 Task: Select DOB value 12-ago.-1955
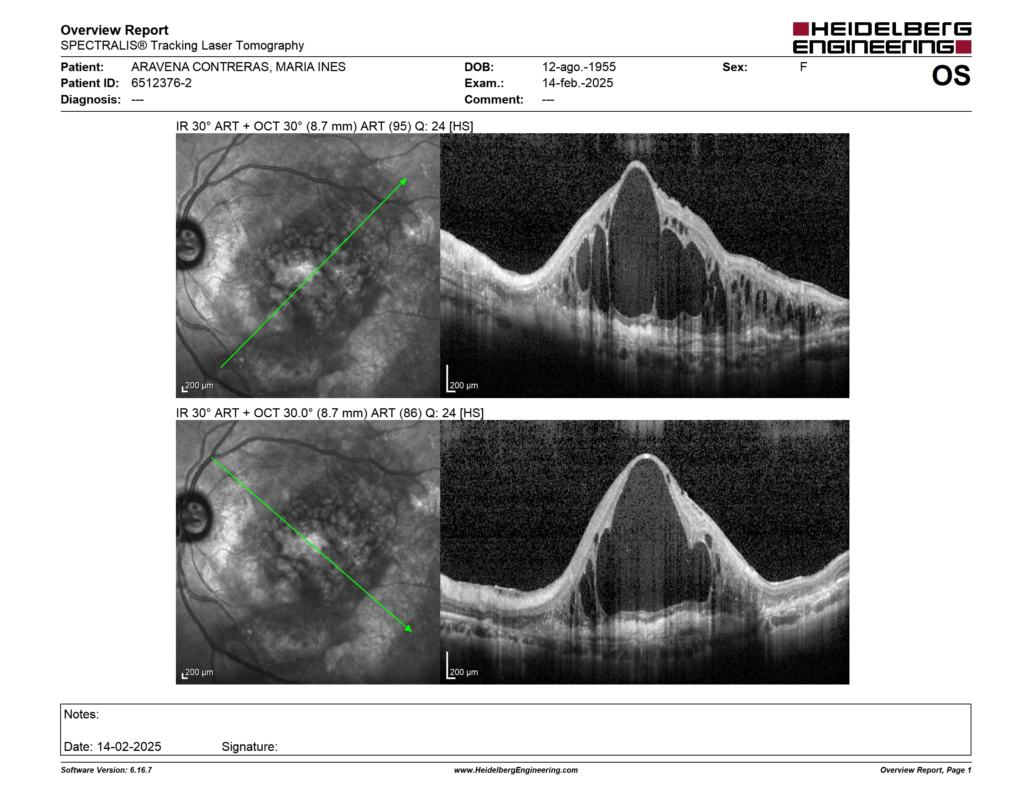click(579, 67)
